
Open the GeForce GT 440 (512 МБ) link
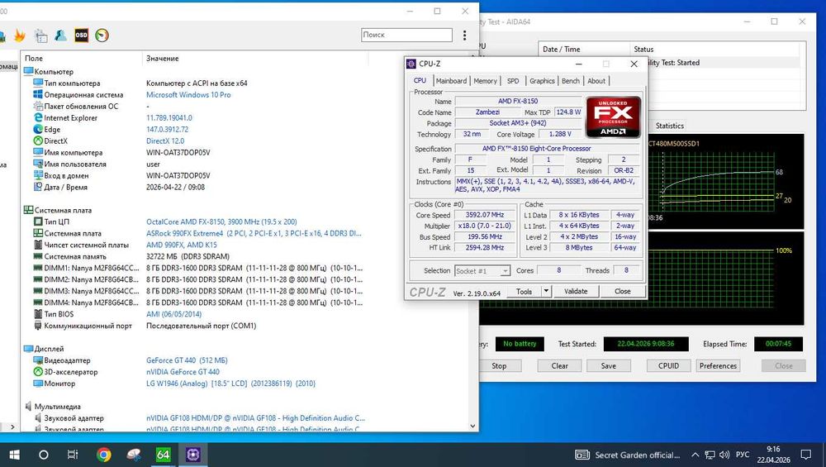(187, 360)
